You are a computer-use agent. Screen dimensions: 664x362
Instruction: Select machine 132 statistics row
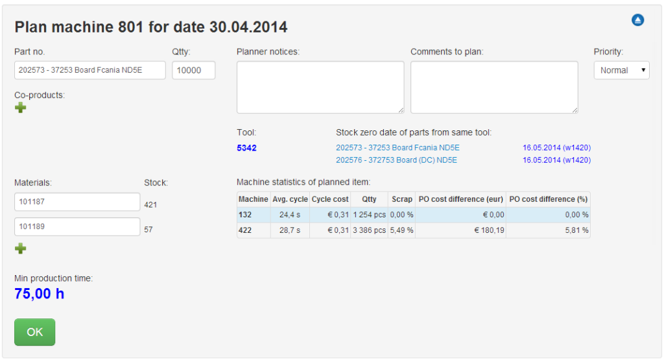click(x=413, y=215)
